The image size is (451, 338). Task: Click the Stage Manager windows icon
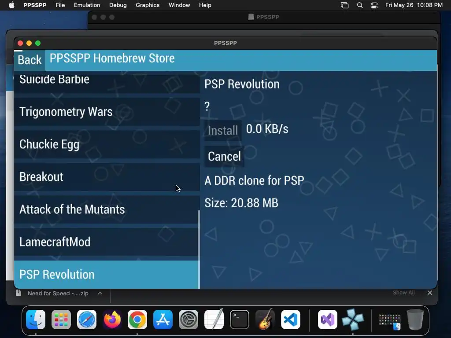344,5
